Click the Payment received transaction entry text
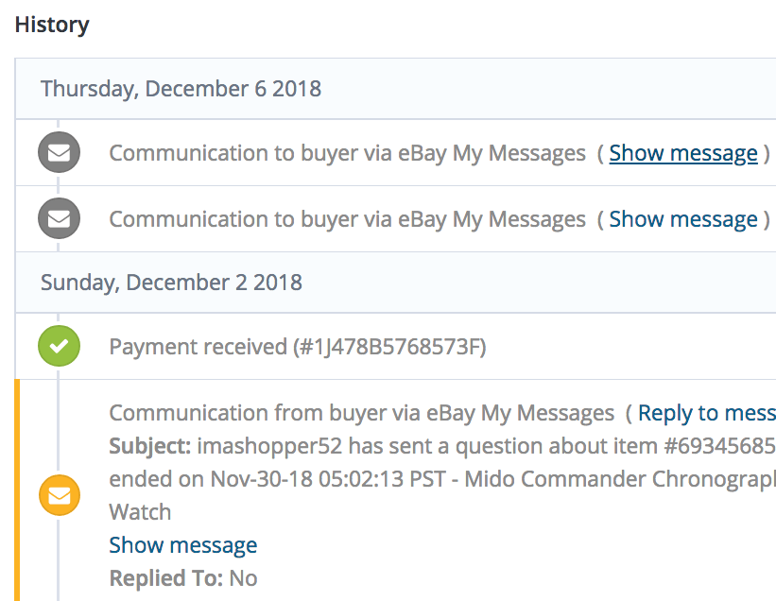The height and width of the screenshot is (601, 776). click(297, 347)
